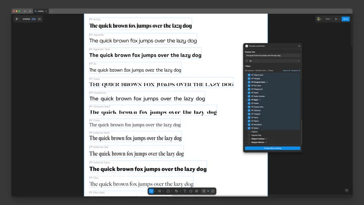
Task: Click the Preview Local Fonts plugin icon
Action: (x=247, y=46)
